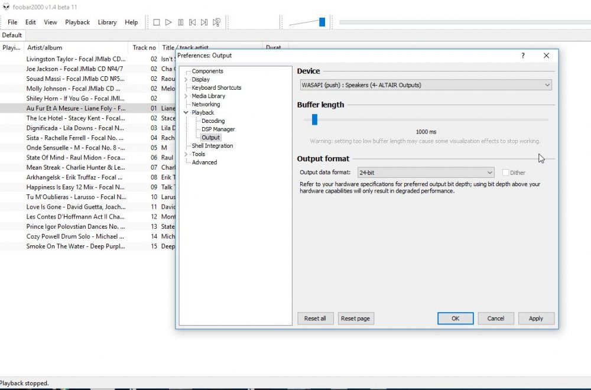
Task: Select Output under Playback
Action: tap(211, 138)
